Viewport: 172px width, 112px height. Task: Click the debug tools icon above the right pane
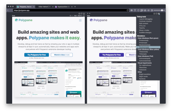pyautogui.click(x=159, y=14)
